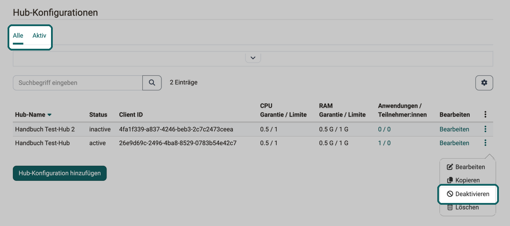The height and width of the screenshot is (226, 510).
Task: Click the active status cell
Action: (98, 143)
